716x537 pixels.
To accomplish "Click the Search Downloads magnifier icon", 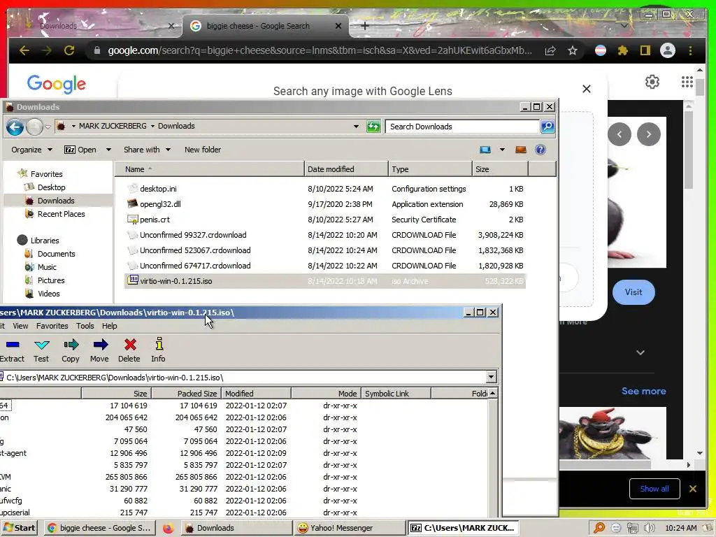I will [547, 127].
